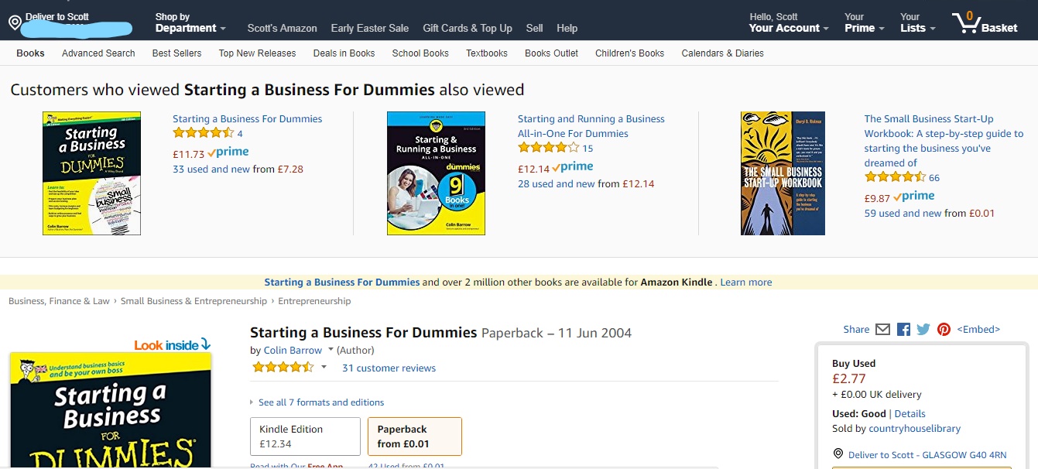The height and width of the screenshot is (469, 1038).
Task: Switch to the Best Sellers section
Action: point(175,53)
